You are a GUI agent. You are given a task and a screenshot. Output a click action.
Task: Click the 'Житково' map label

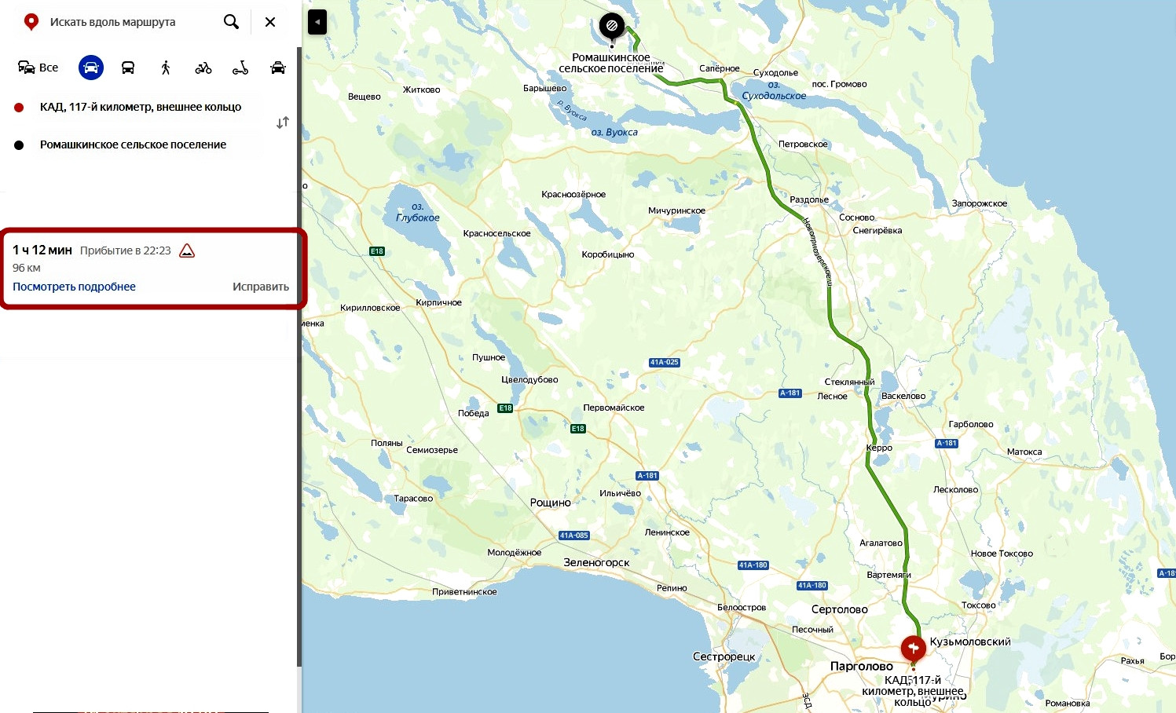[x=422, y=90]
